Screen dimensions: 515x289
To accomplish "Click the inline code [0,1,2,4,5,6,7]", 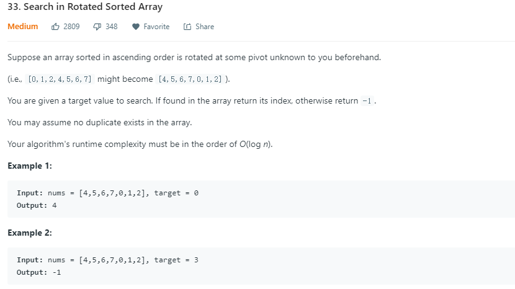I will tap(60, 80).
